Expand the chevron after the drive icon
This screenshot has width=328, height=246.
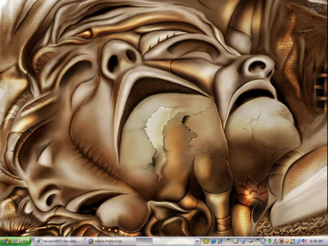pyautogui.click(x=258, y=240)
